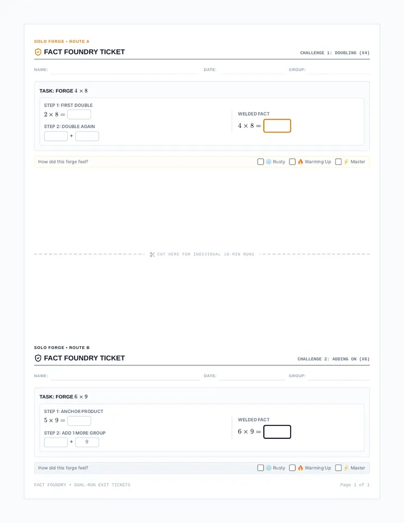Tick Warming Up checkbox on Route A ticket

click(292, 162)
